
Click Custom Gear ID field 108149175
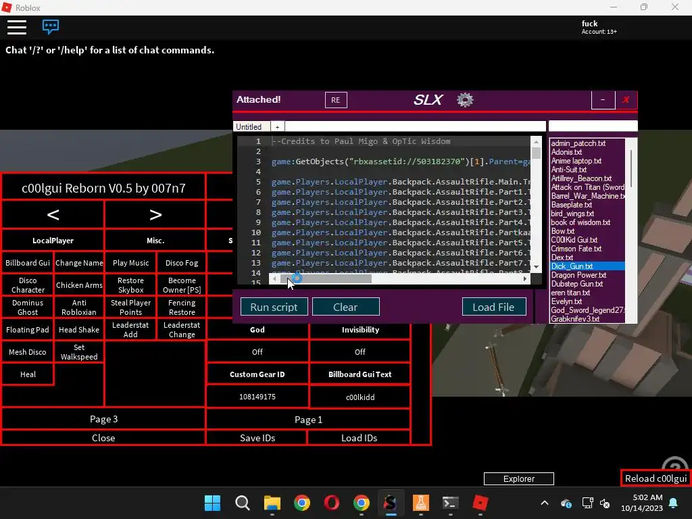(257, 397)
